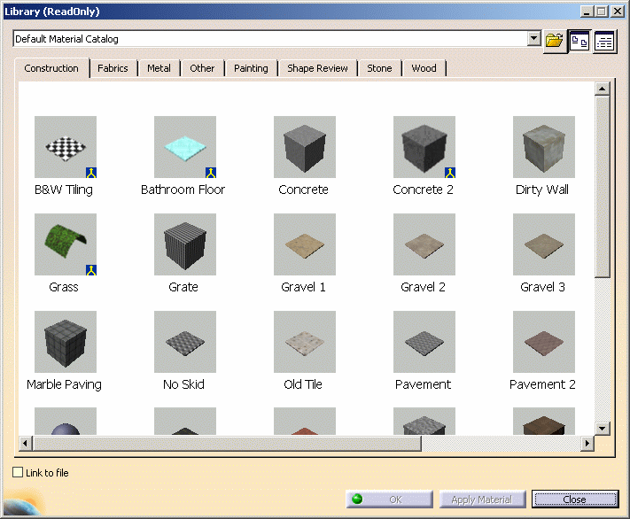Screen dimensions: 630x519
Task: Switch to the Wood tab
Action: pos(424,68)
